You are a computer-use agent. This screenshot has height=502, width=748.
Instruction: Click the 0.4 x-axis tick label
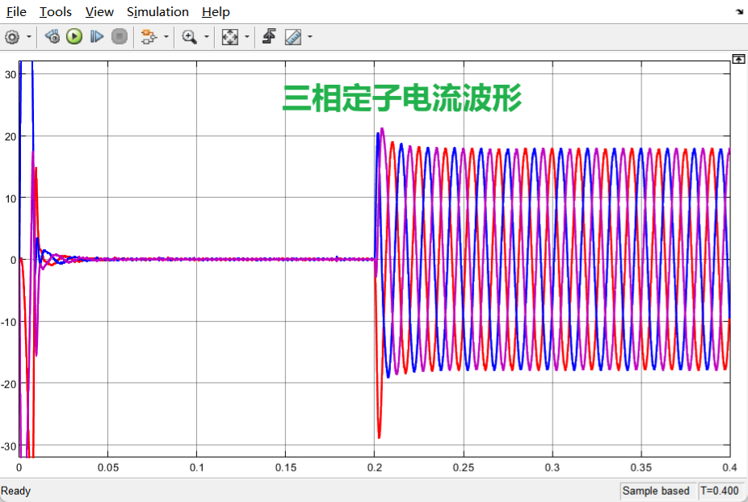pos(729,467)
